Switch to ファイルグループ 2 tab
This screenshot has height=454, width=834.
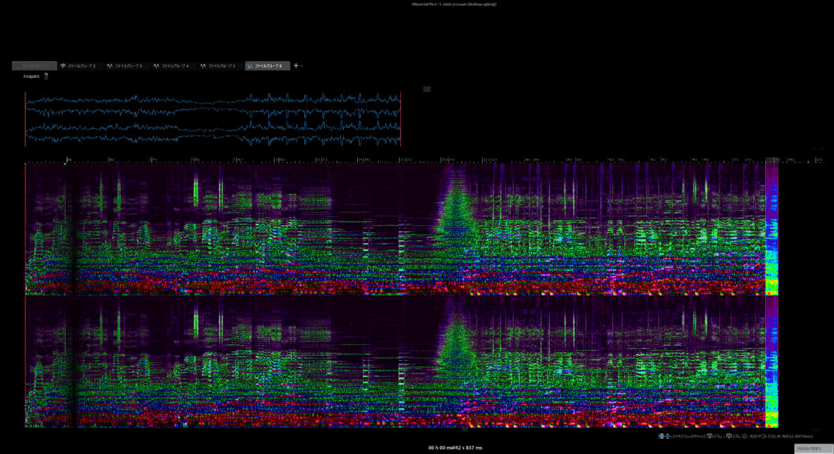coord(82,65)
